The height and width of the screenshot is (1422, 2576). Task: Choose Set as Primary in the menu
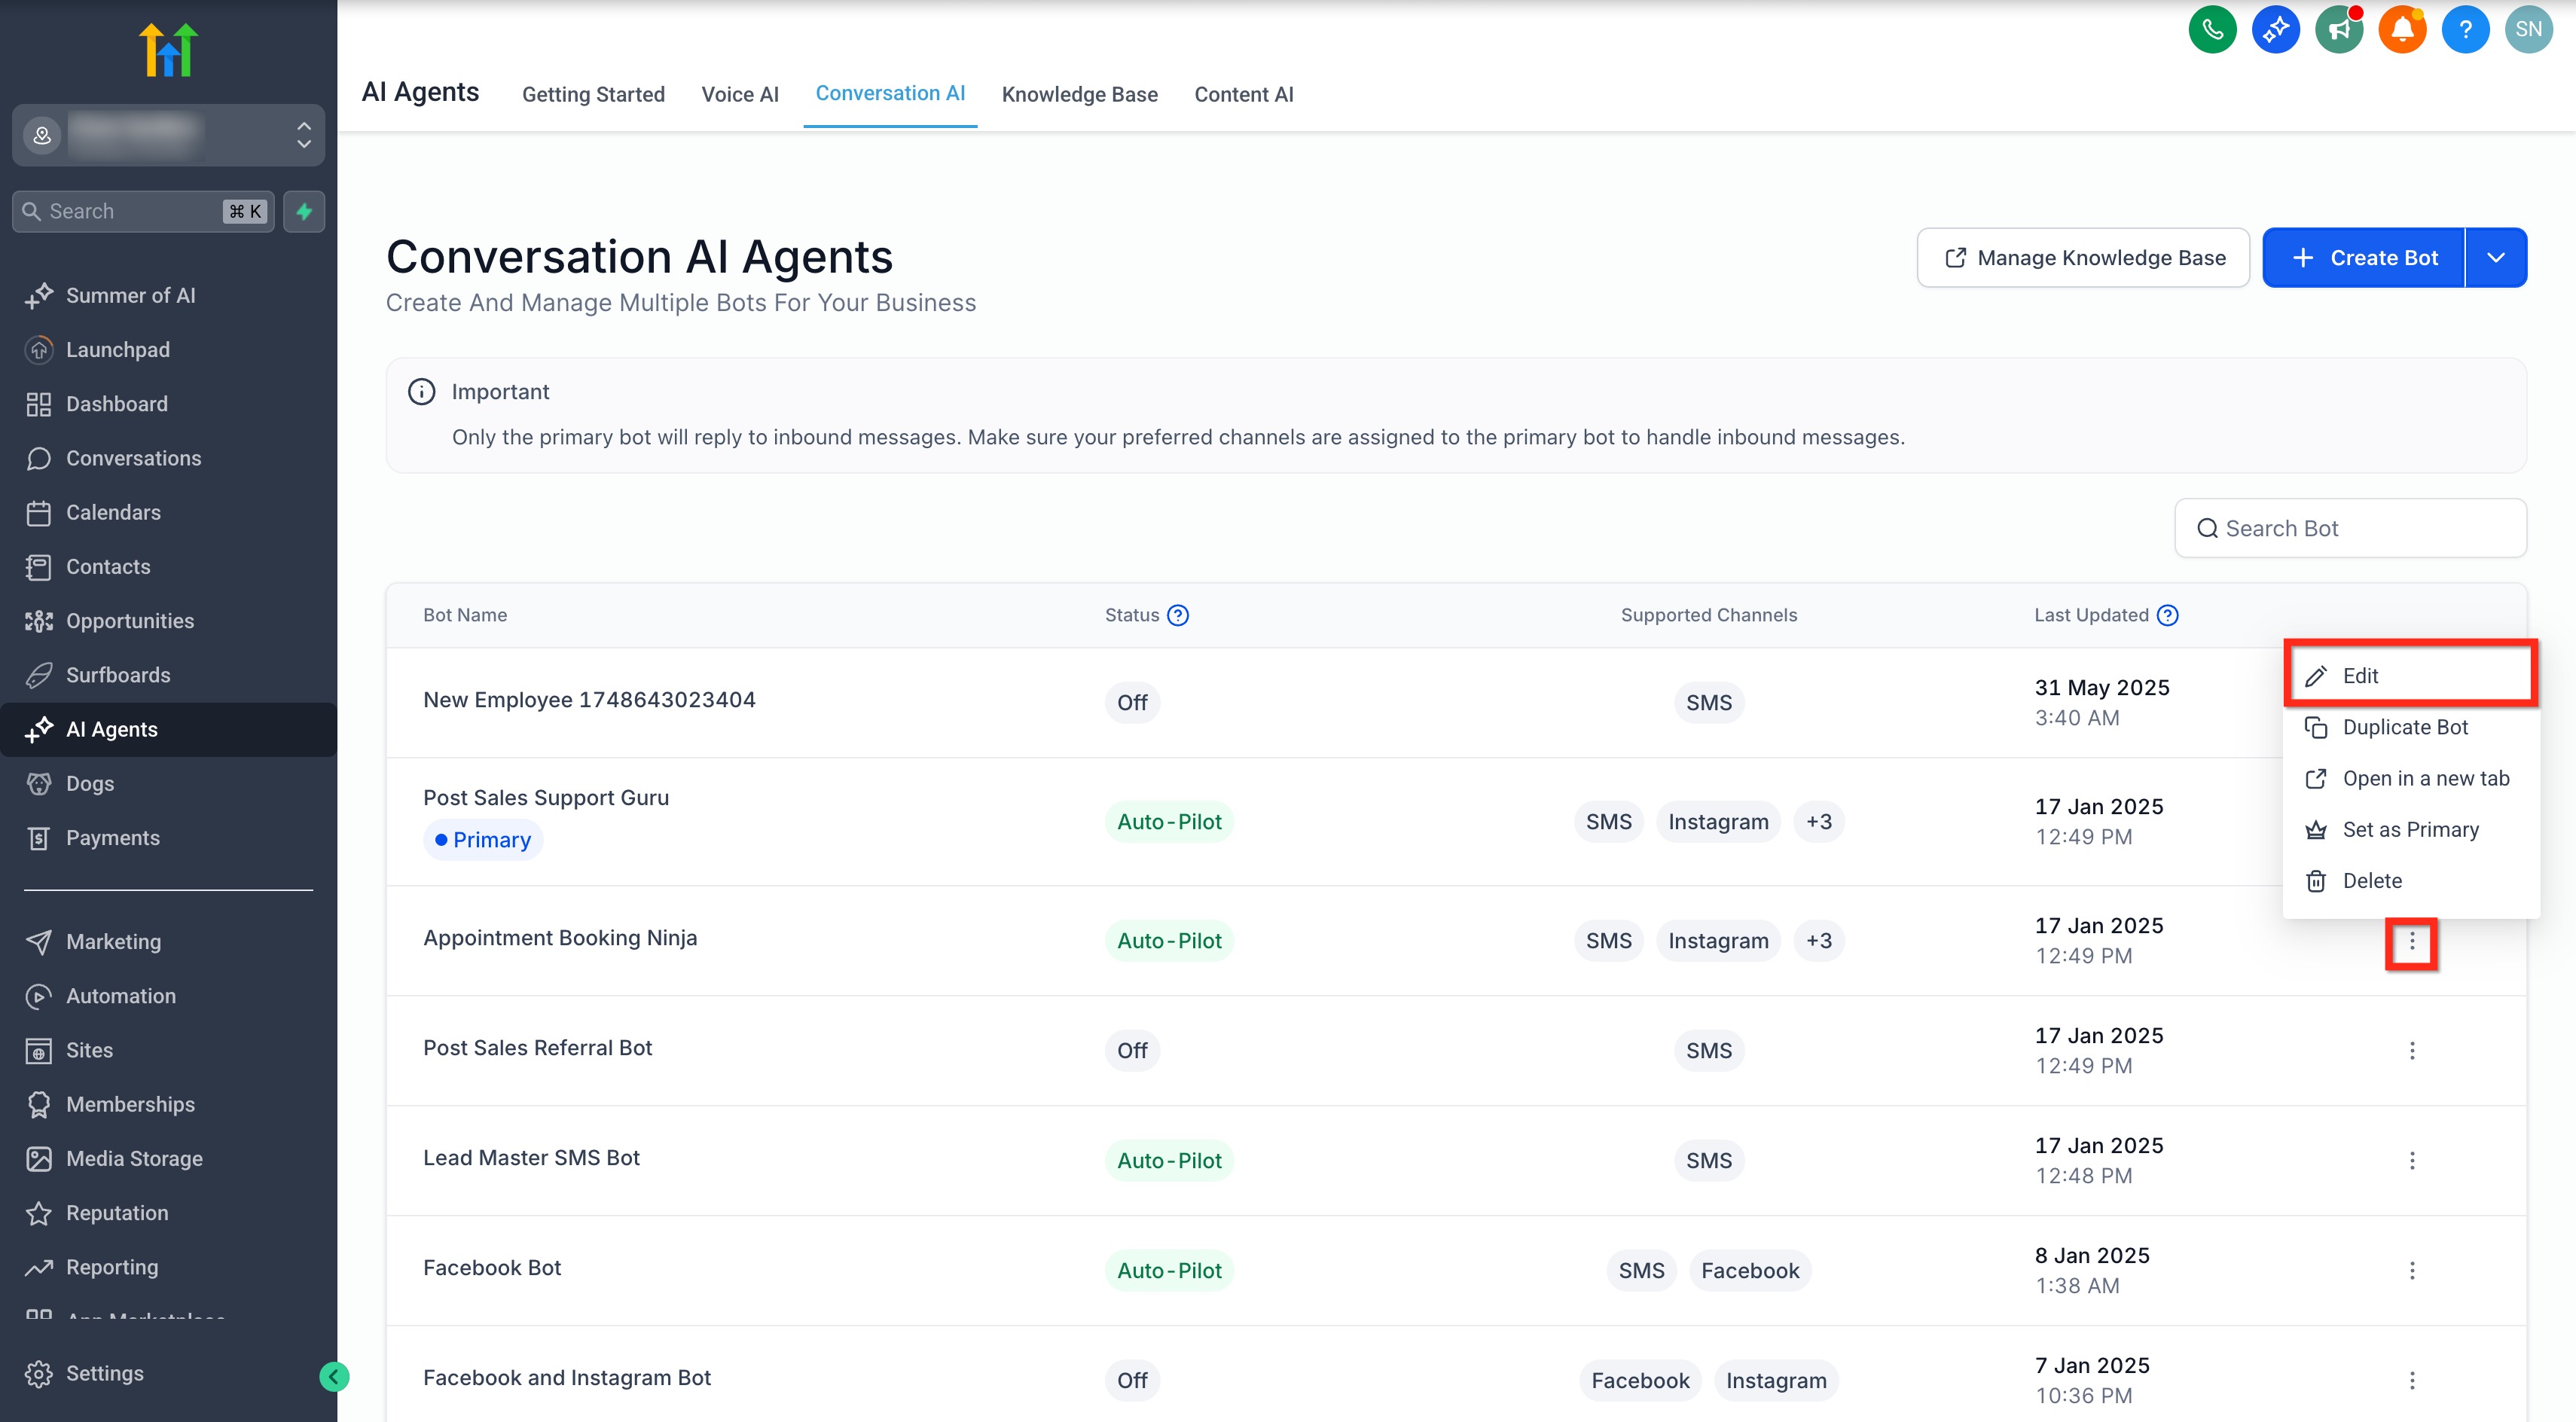(2410, 829)
